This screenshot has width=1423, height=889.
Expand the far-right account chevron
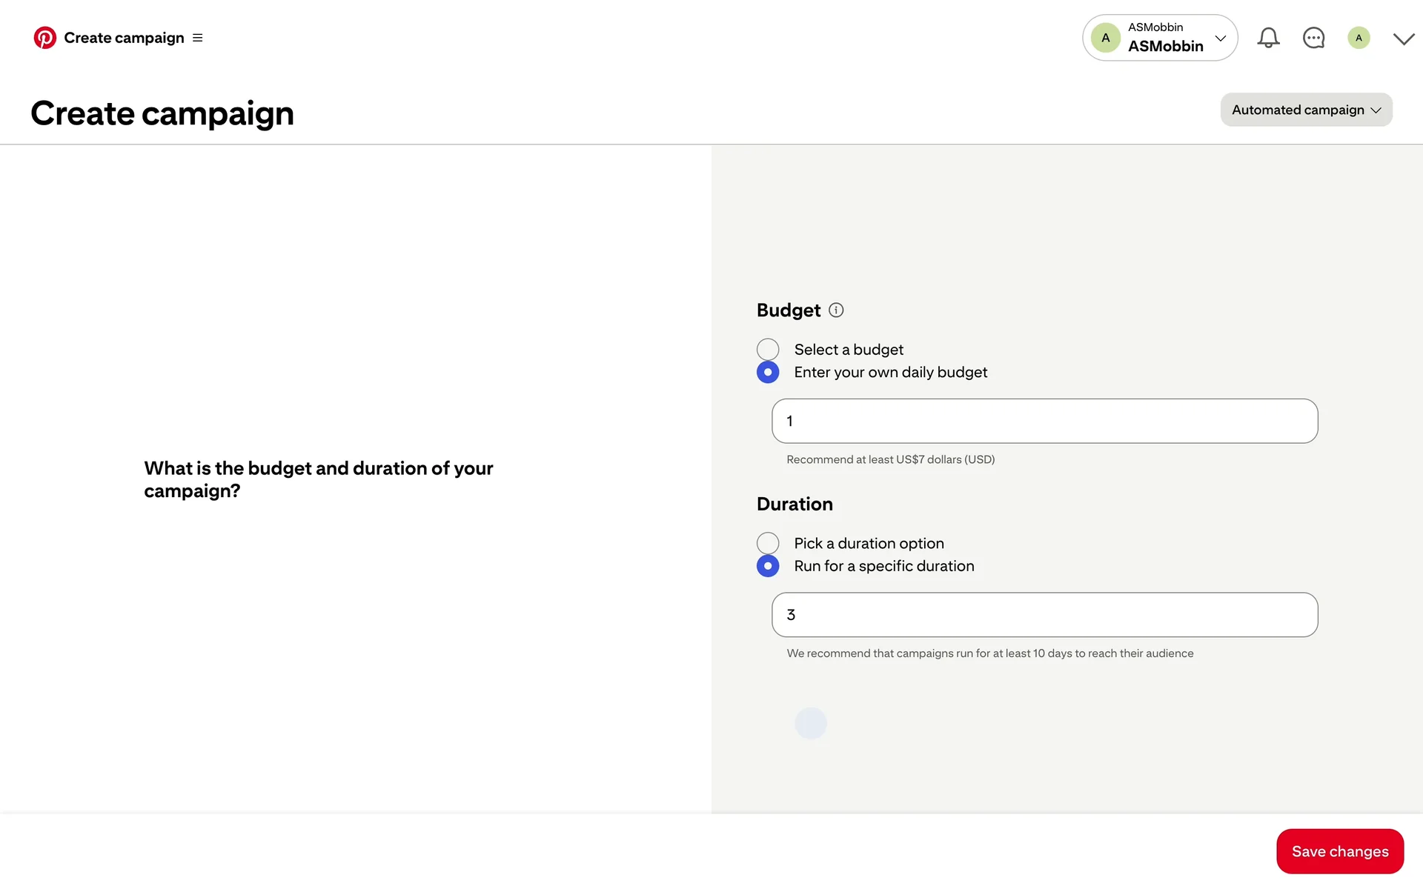pyautogui.click(x=1404, y=39)
